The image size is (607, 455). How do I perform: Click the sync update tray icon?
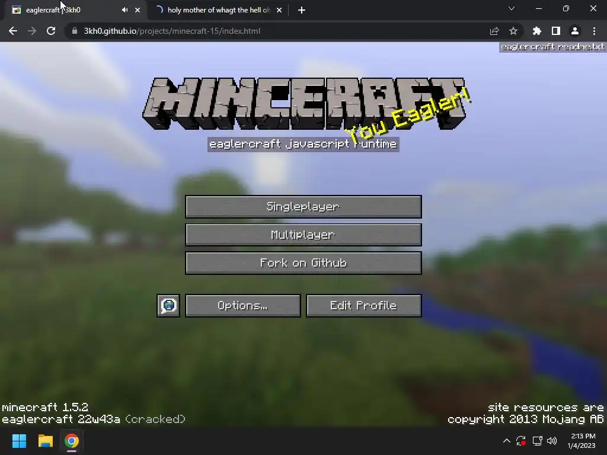click(x=521, y=441)
